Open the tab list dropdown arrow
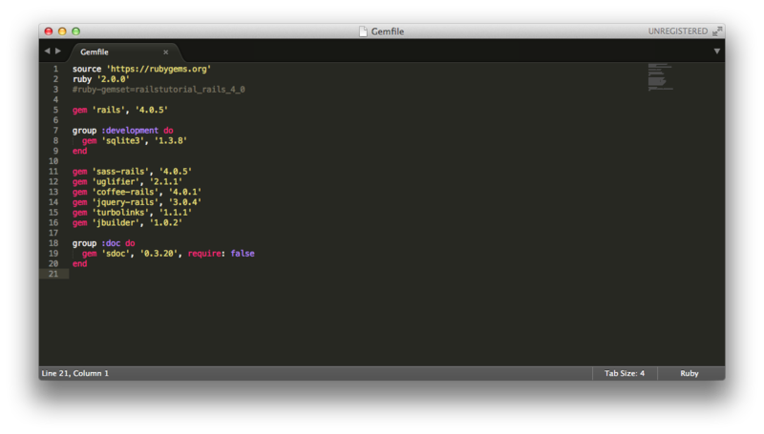Viewport: 764px width, 434px height. pyautogui.click(x=717, y=52)
